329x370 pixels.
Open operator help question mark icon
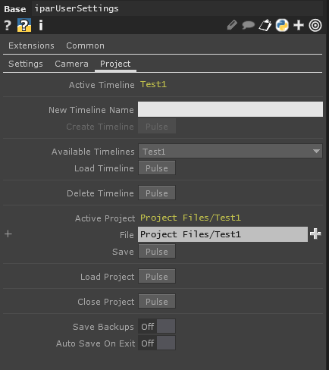click(x=8, y=25)
